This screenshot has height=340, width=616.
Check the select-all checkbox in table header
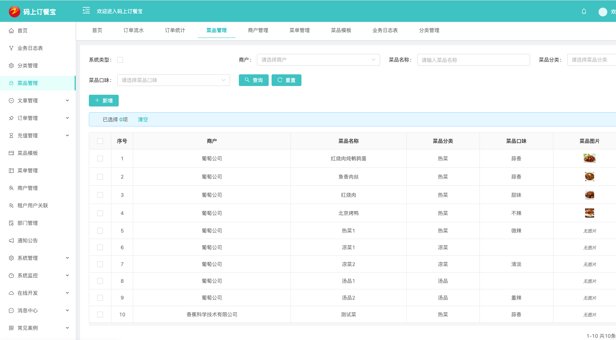100,141
